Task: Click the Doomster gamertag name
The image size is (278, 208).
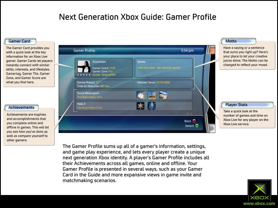Action: coord(99,62)
